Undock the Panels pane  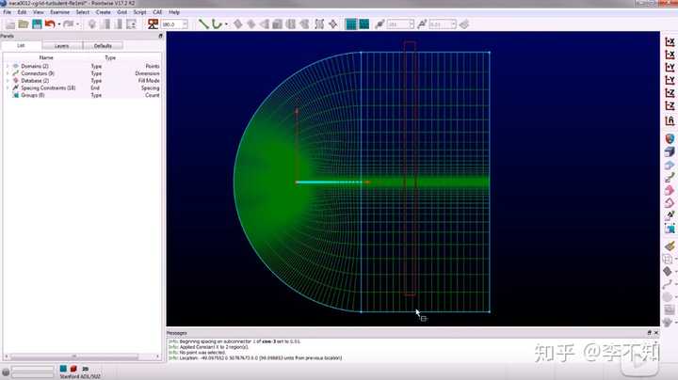pyautogui.click(x=161, y=36)
